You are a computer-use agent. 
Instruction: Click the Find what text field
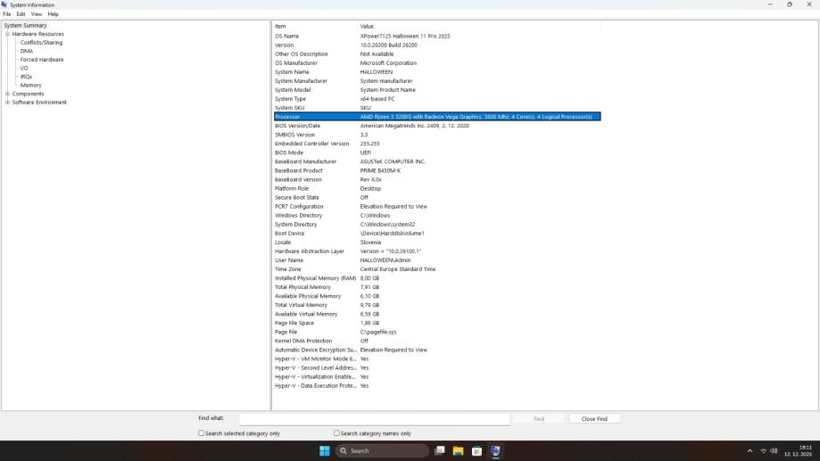[374, 418]
